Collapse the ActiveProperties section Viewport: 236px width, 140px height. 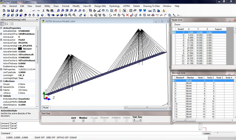click(1, 28)
